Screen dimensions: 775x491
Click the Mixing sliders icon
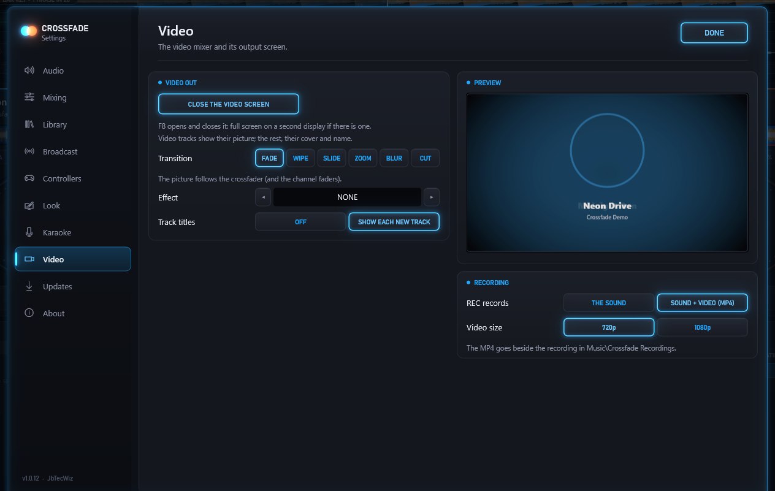[29, 97]
